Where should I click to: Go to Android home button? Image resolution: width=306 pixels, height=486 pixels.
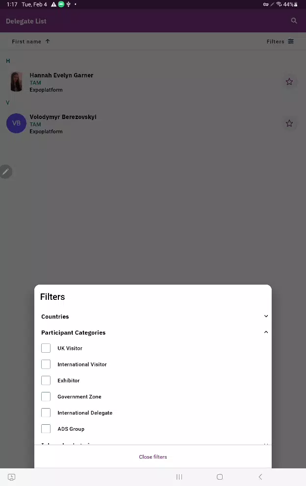pyautogui.click(x=220, y=477)
